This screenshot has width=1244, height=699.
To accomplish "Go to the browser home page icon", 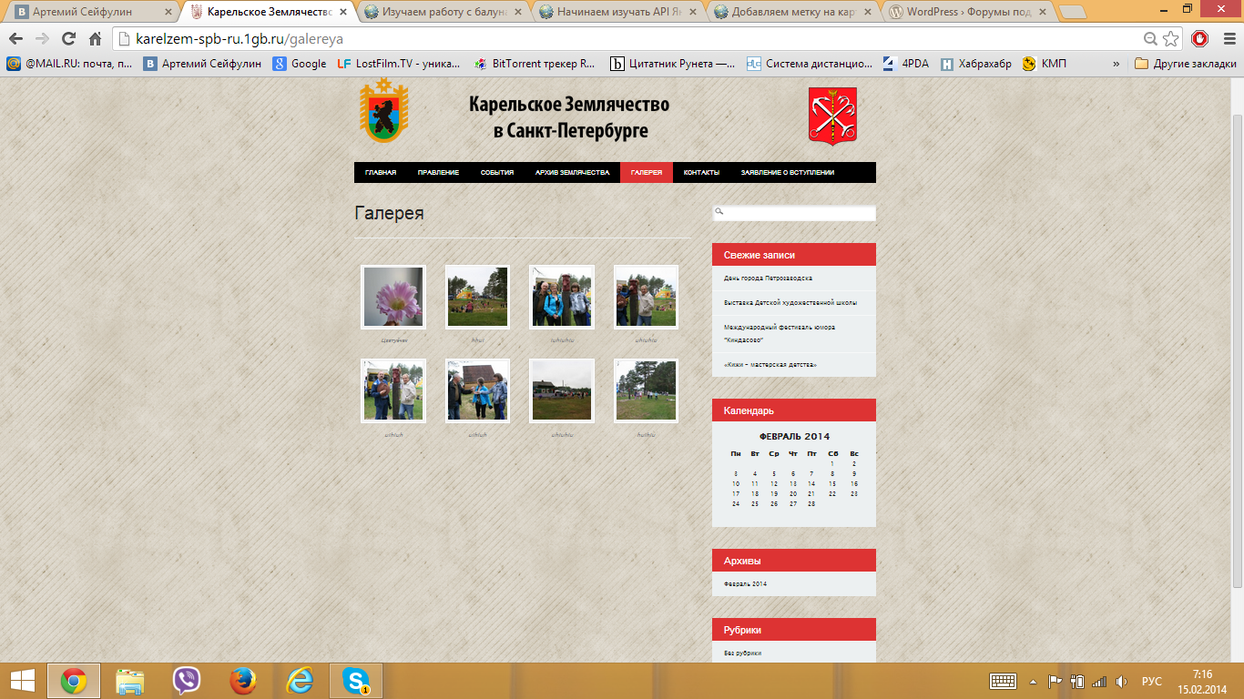I will click(x=95, y=39).
